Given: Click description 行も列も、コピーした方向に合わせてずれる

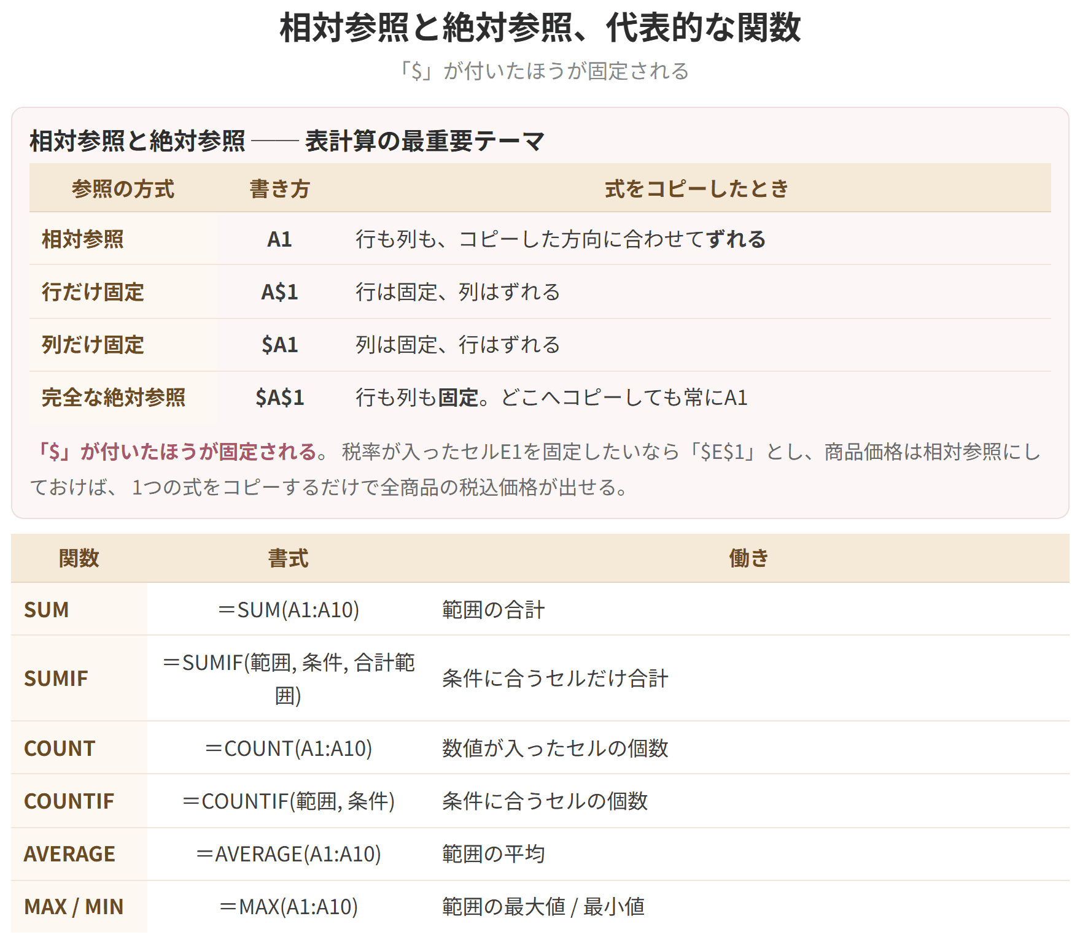Looking at the screenshot, I should coord(561,239).
